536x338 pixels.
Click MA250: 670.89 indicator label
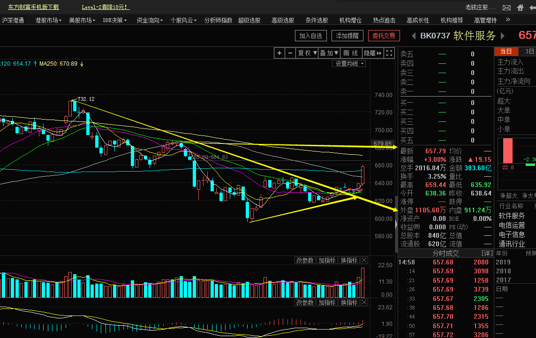click(58, 64)
